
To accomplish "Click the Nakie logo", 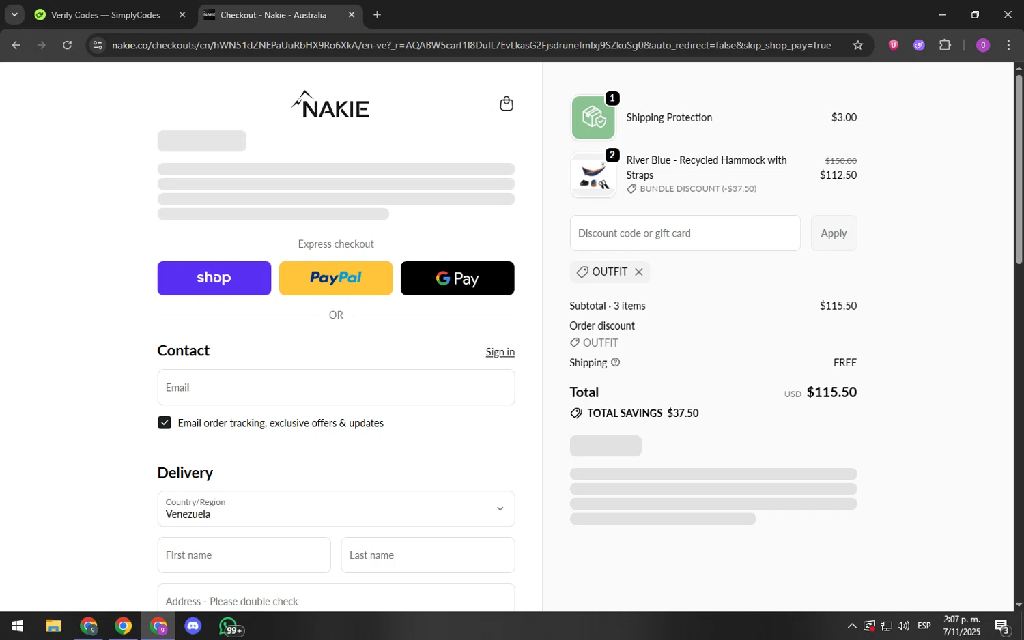I will pos(330,104).
